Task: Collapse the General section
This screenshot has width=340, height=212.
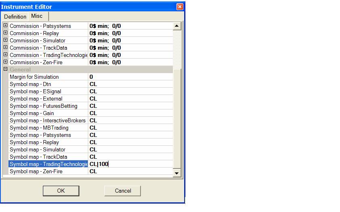Action: pyautogui.click(x=6, y=69)
